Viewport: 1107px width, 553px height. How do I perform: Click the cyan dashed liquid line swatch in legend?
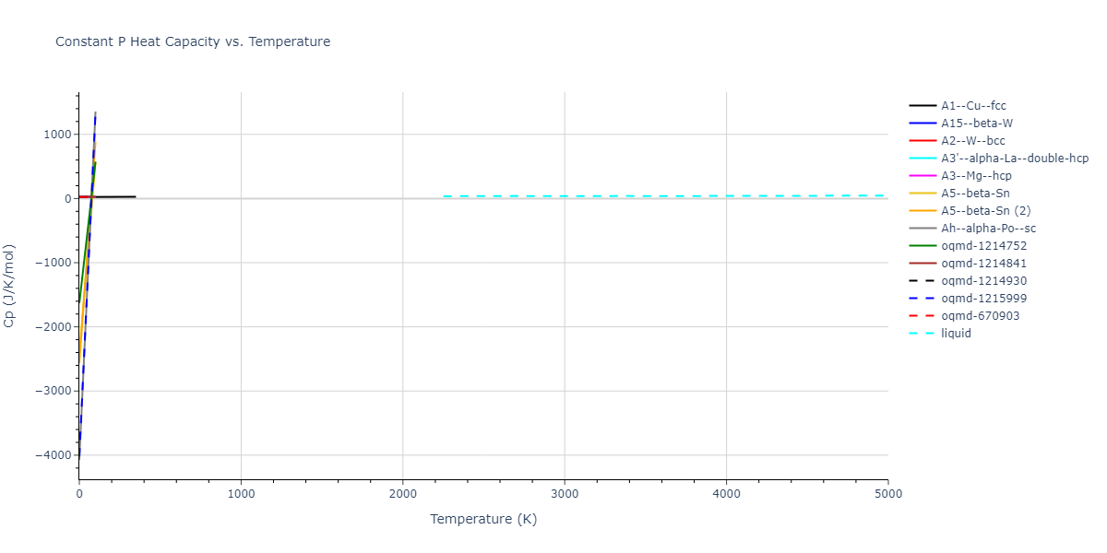click(922, 334)
